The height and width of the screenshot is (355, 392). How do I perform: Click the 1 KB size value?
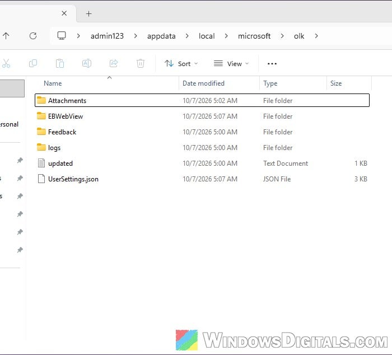361,164
